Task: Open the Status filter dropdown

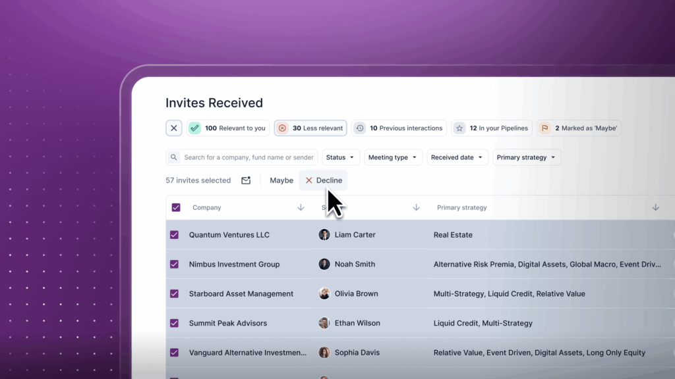Action: pos(341,157)
